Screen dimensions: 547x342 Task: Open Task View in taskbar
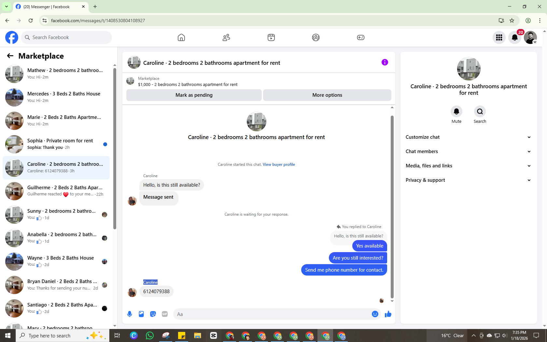click(117, 335)
